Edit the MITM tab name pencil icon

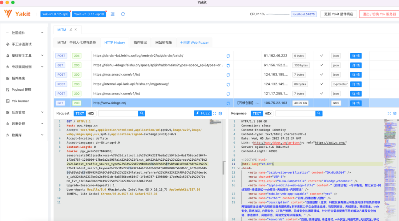click(x=71, y=30)
